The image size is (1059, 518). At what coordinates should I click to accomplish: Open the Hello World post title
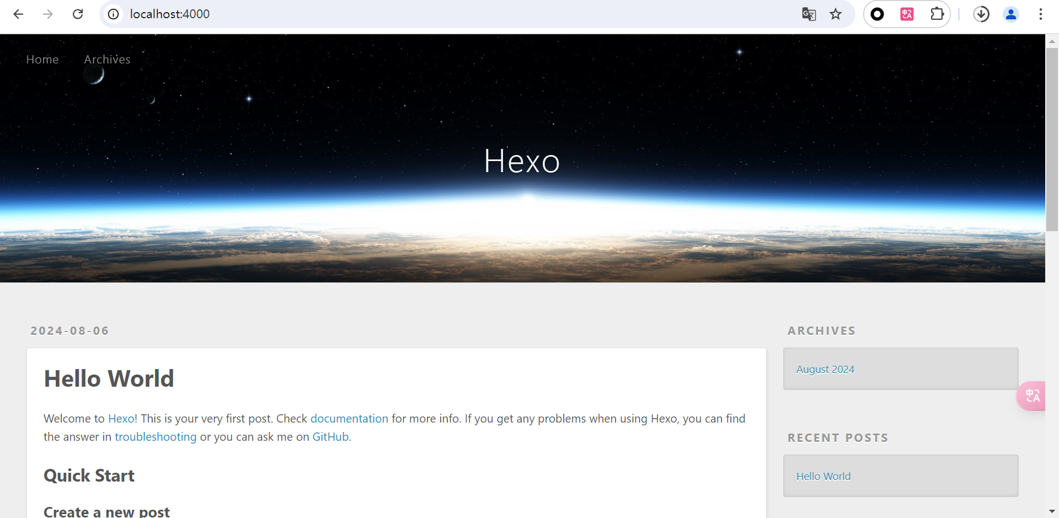(109, 379)
